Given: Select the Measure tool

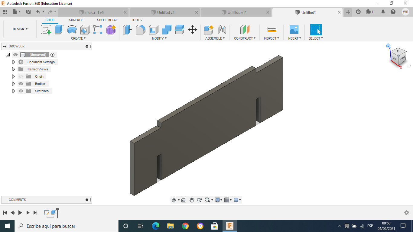Looking at the screenshot, I should (x=272, y=30).
